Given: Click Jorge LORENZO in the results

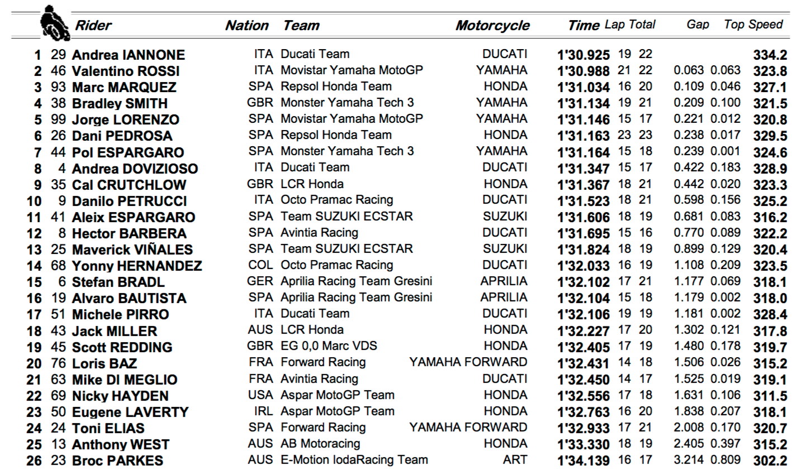Looking at the screenshot, I should pyautogui.click(x=126, y=119).
